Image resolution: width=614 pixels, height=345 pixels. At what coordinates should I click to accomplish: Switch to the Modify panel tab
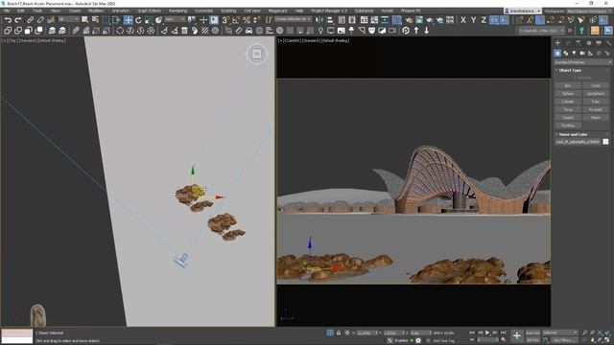(568, 43)
